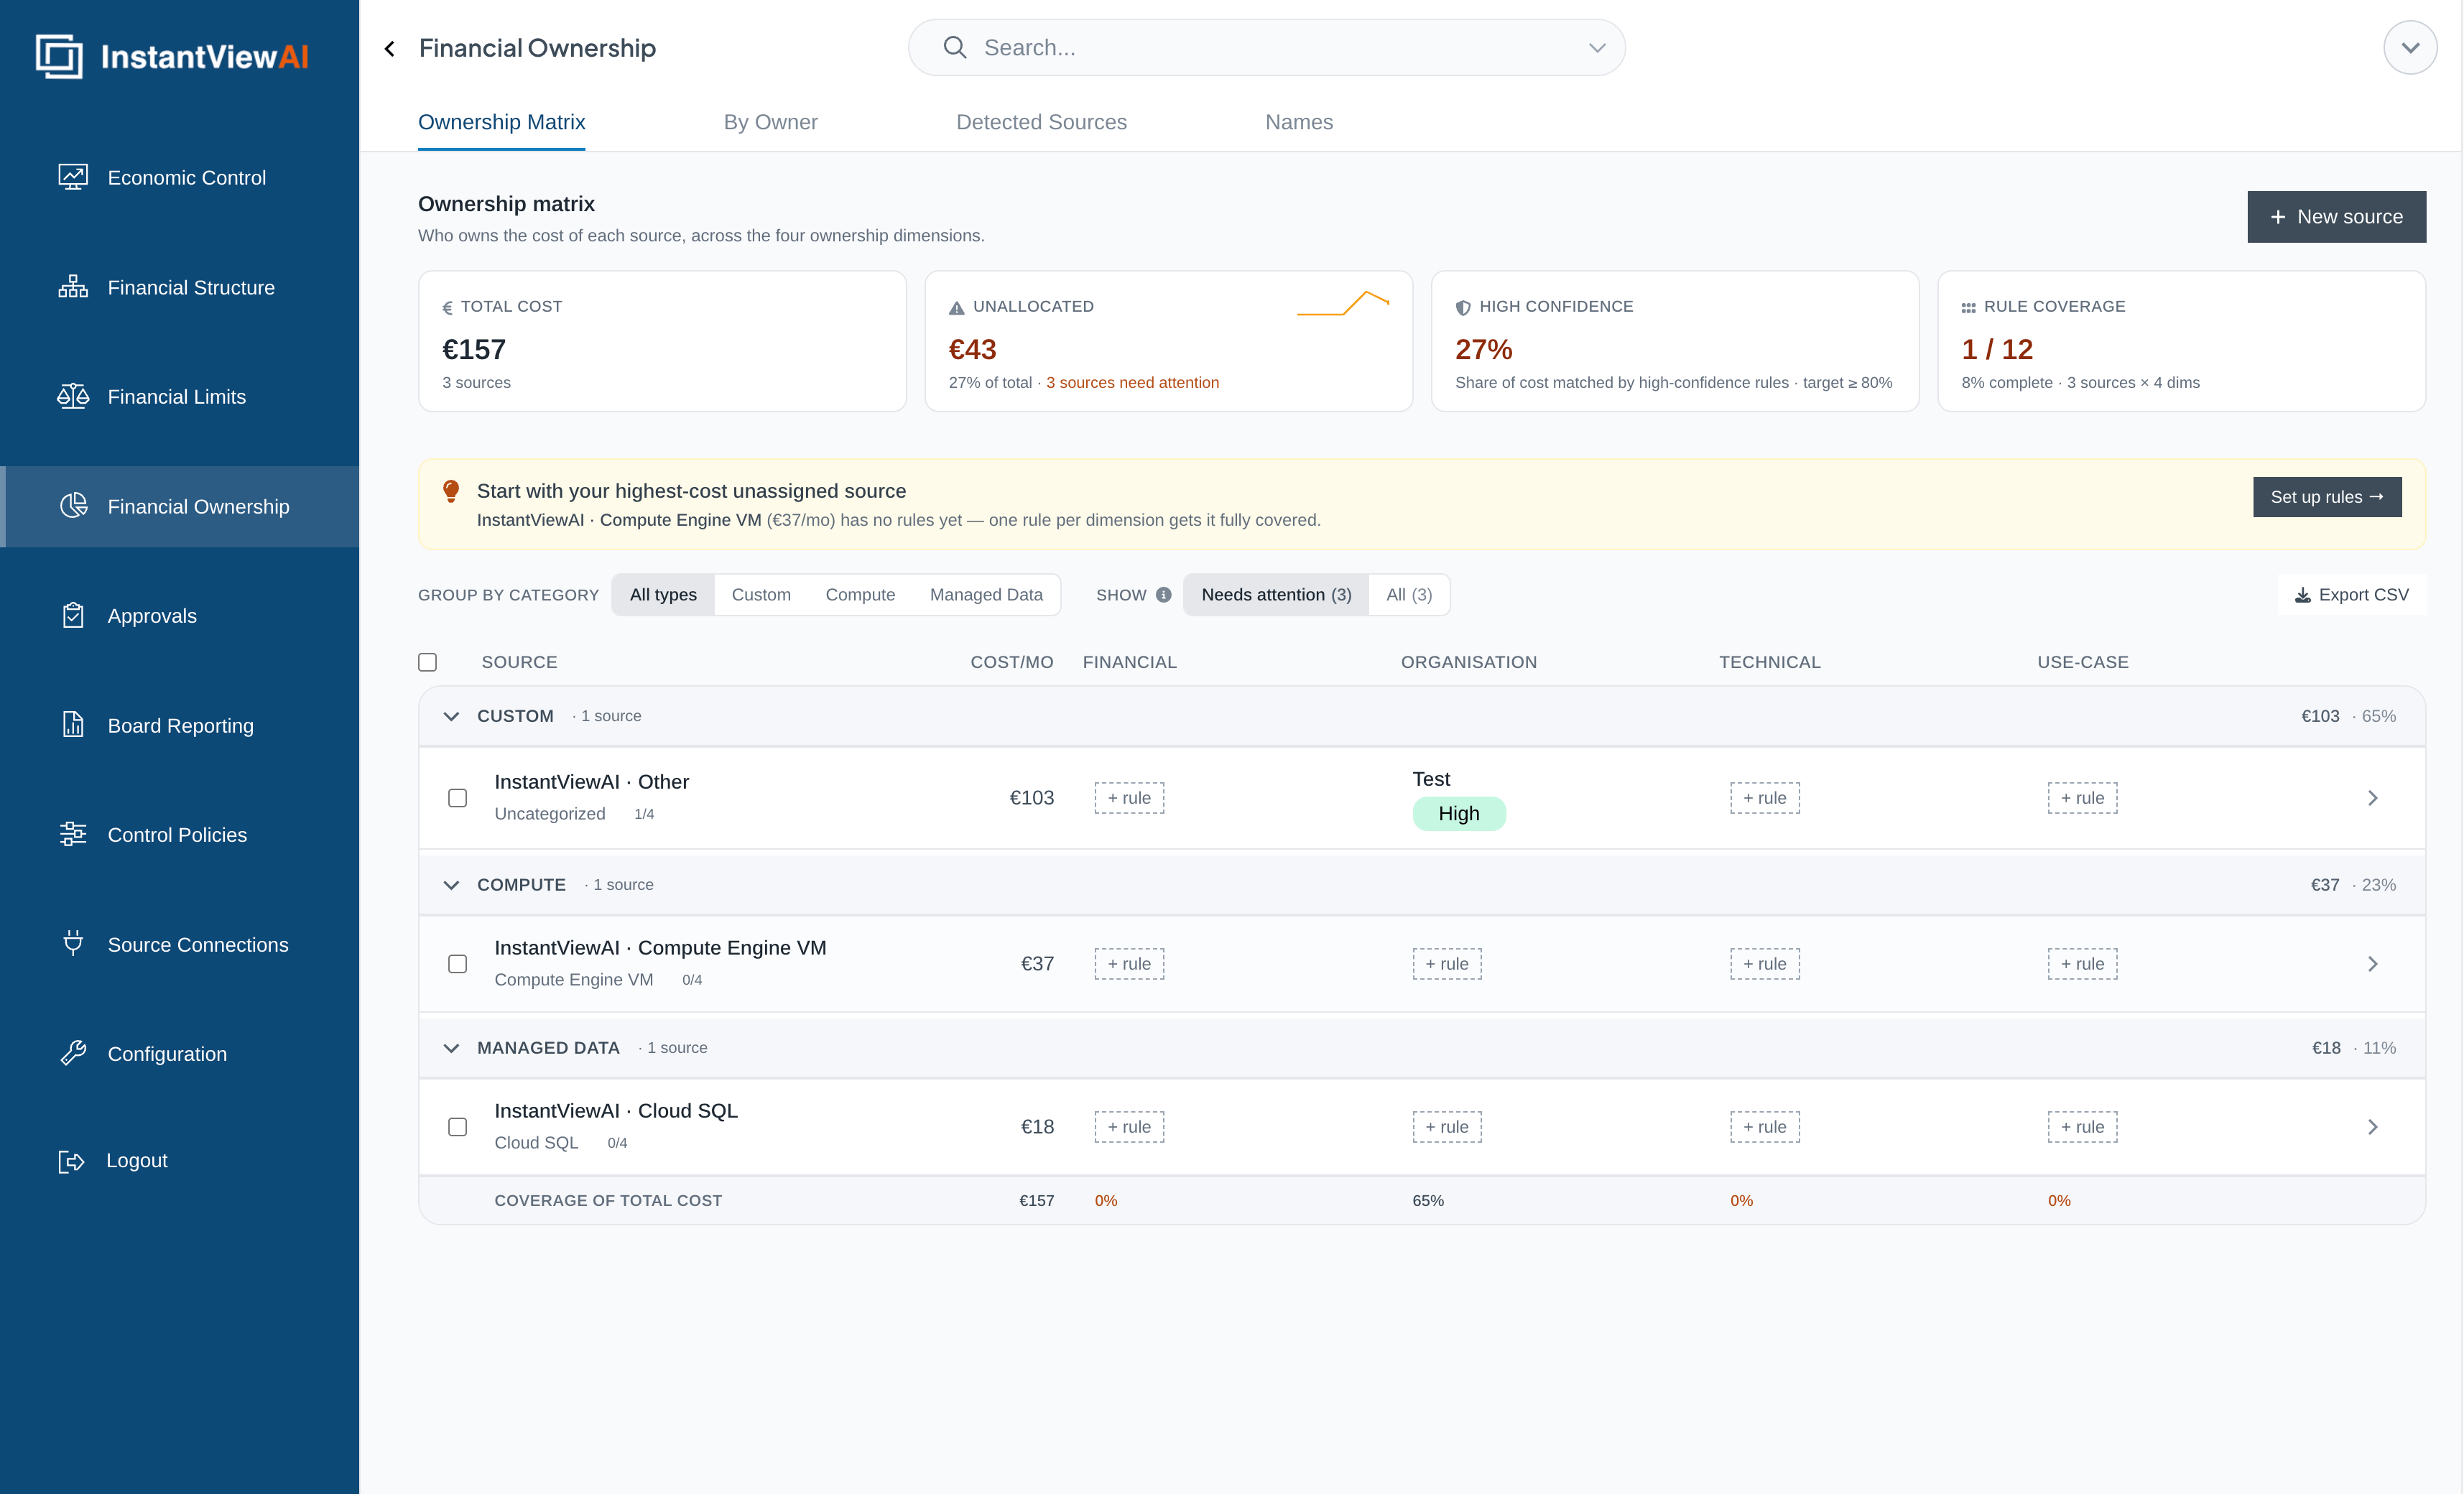Open the round chevron menu at top right

pos(2410,47)
